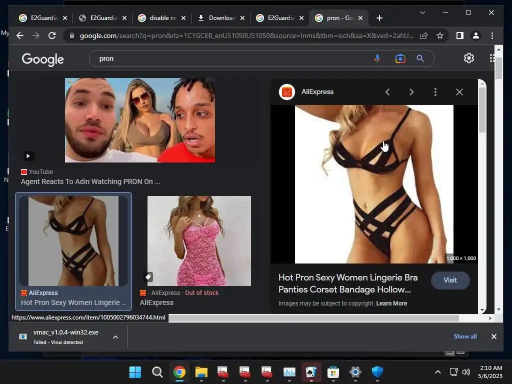Show hidden system tray icons

tap(438, 372)
